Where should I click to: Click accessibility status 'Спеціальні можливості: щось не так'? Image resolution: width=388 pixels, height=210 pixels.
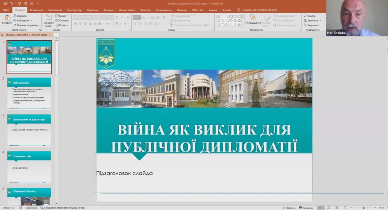tap(63, 208)
